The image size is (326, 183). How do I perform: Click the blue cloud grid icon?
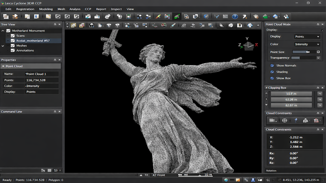pyautogui.click(x=275, y=17)
